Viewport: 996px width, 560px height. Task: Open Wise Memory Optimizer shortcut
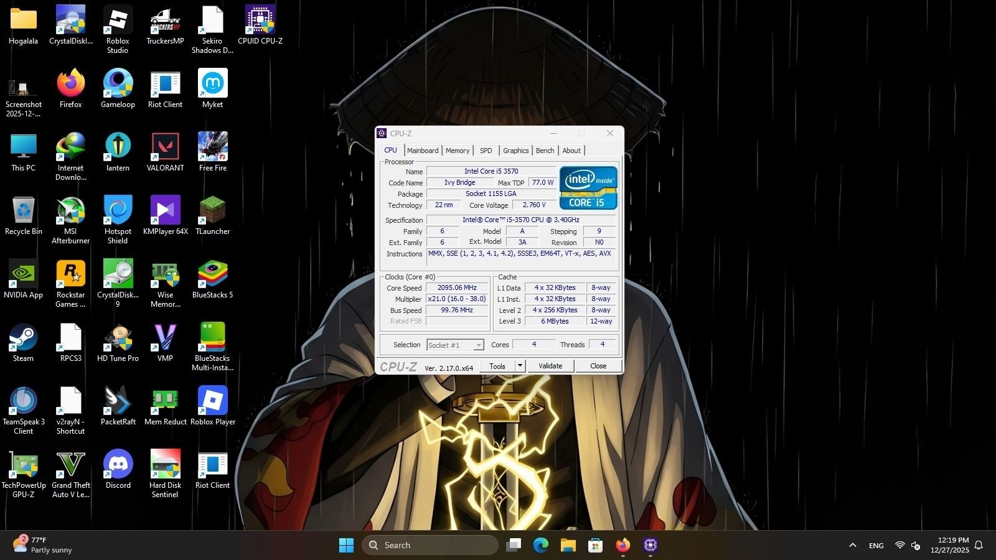pyautogui.click(x=165, y=283)
